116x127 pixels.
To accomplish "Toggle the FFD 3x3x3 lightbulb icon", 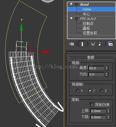I will coord(71,18).
